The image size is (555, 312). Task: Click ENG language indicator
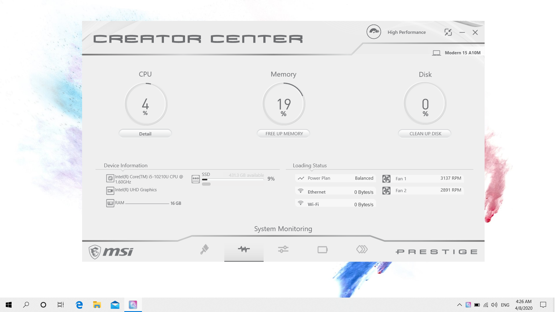[x=505, y=305]
